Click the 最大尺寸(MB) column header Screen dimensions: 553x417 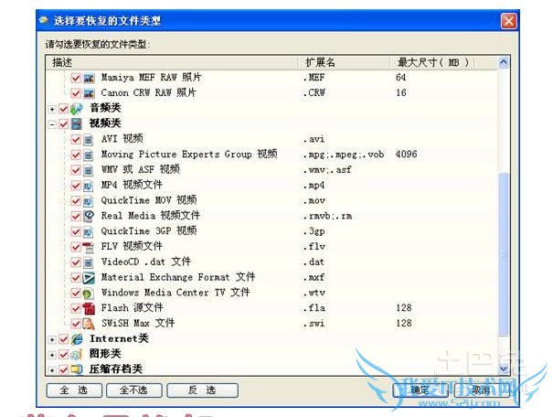coord(432,62)
